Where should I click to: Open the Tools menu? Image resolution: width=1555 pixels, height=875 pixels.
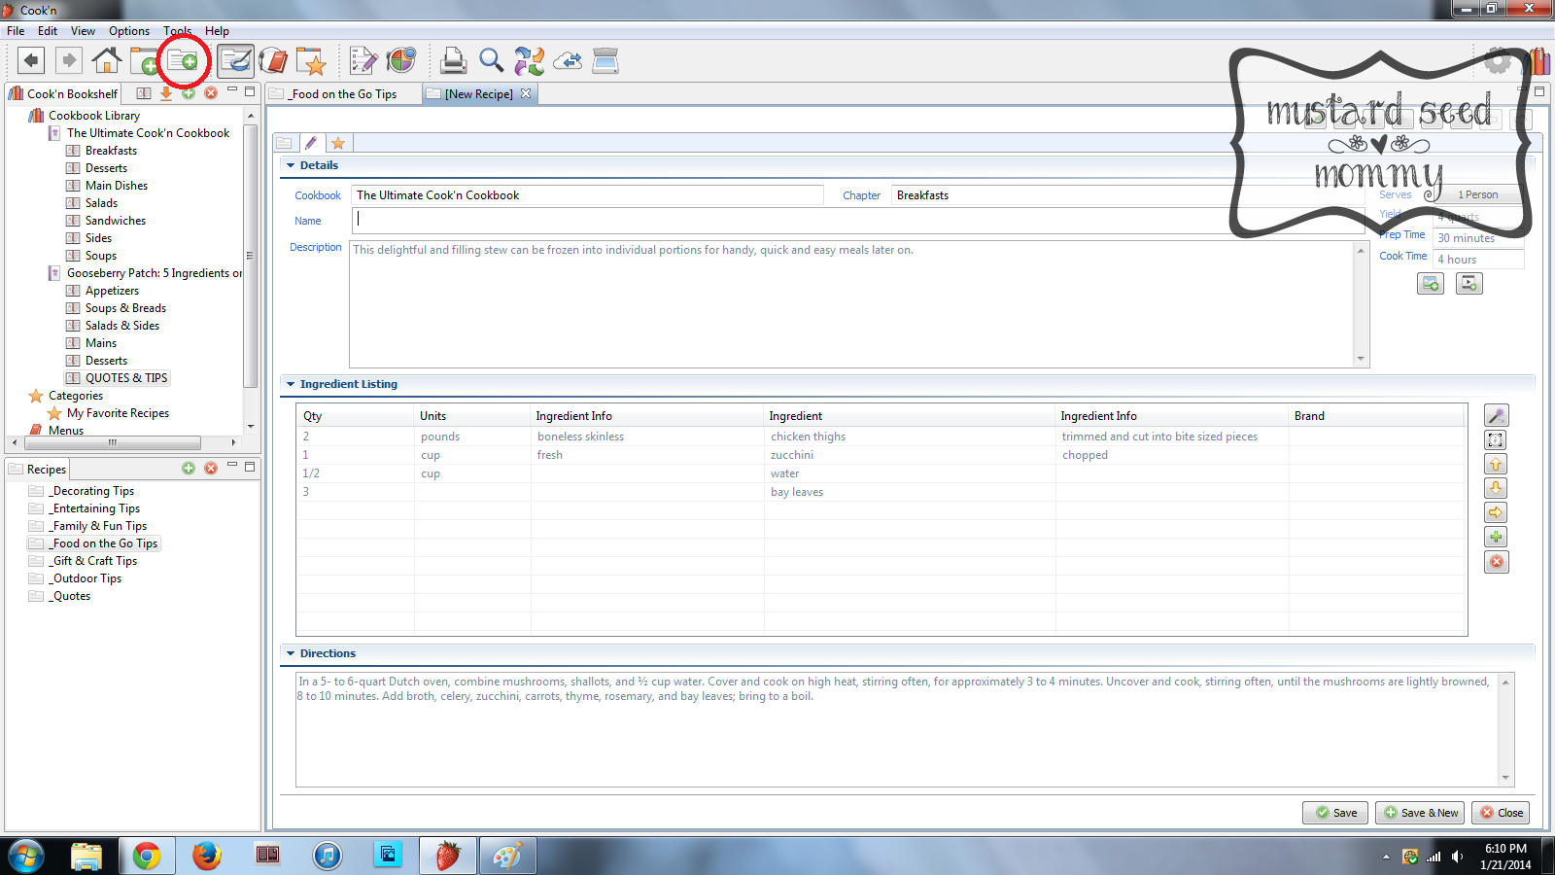coord(177,31)
